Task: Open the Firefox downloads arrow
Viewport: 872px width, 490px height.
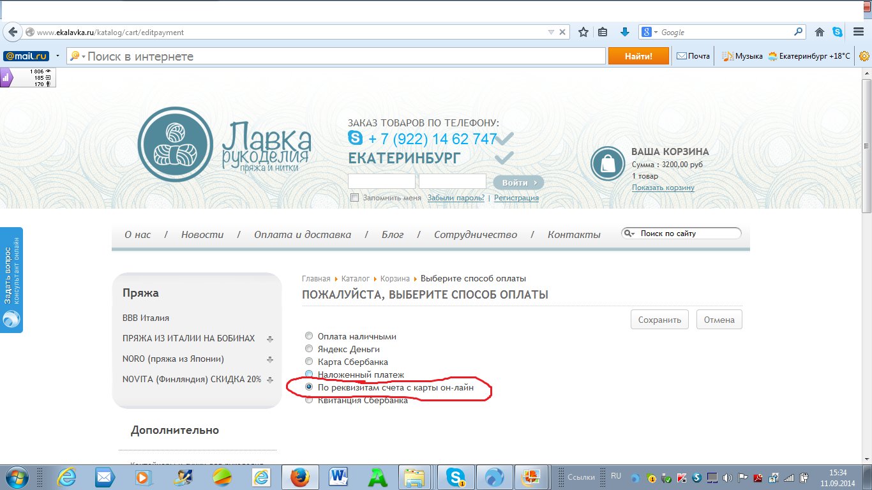Action: [x=625, y=32]
